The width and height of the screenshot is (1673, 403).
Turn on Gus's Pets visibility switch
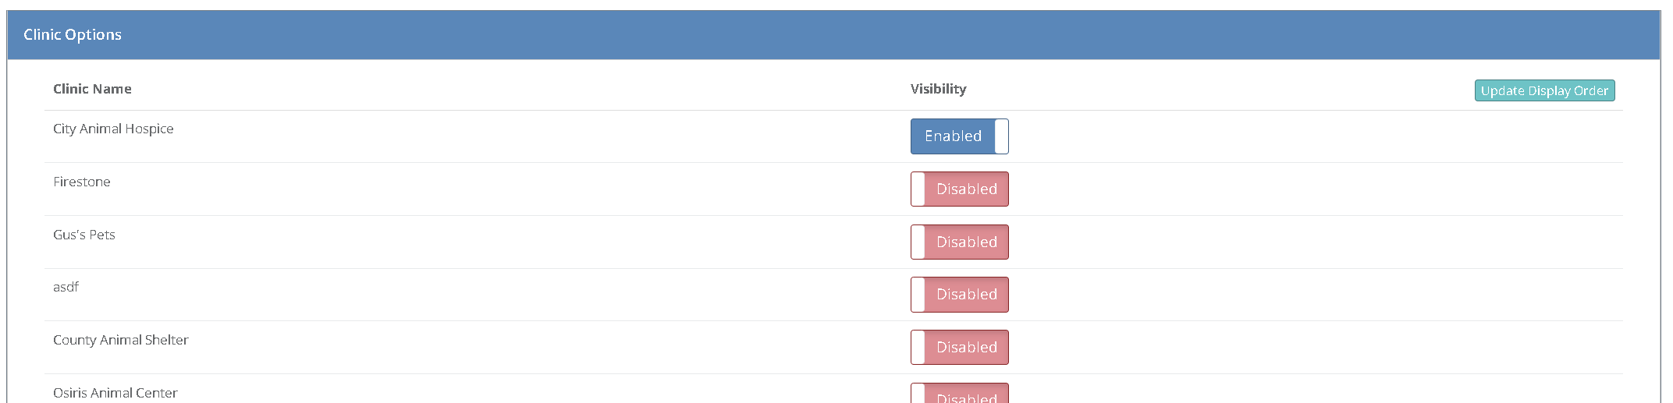point(959,242)
